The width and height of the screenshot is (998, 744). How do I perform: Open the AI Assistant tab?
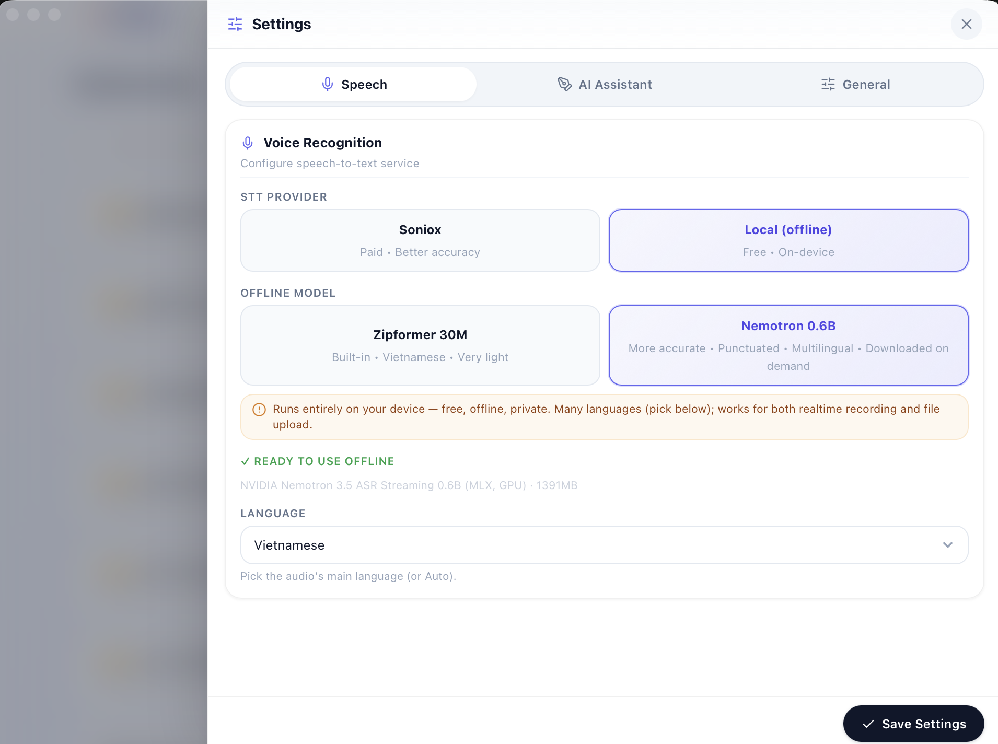click(x=605, y=84)
